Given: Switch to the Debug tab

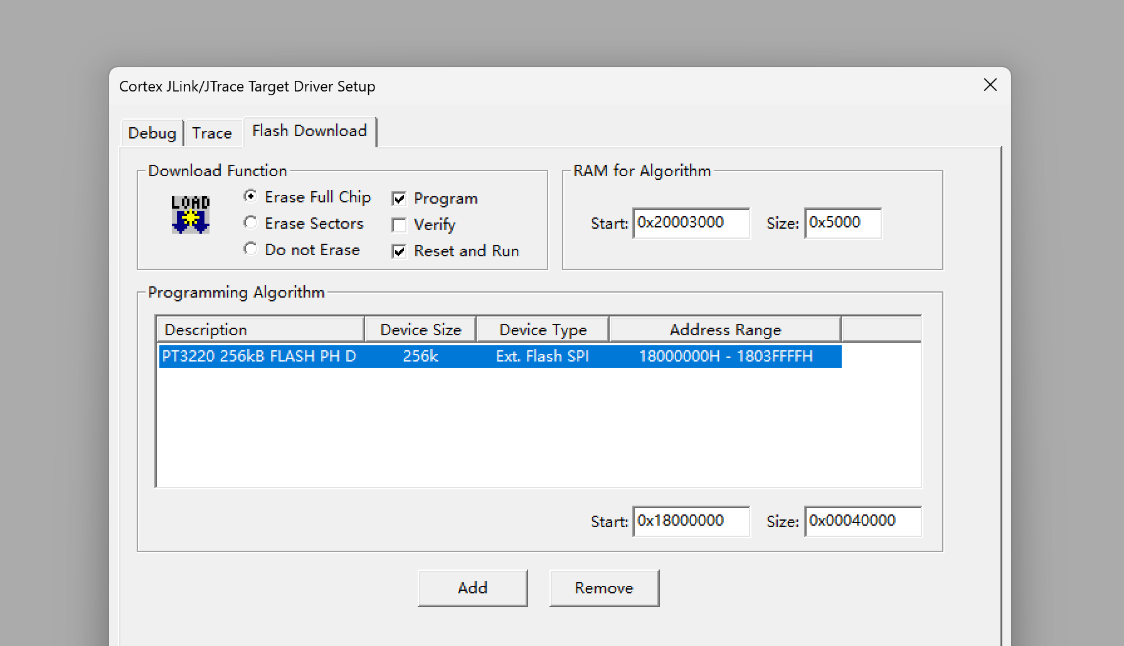Looking at the screenshot, I should click(152, 133).
